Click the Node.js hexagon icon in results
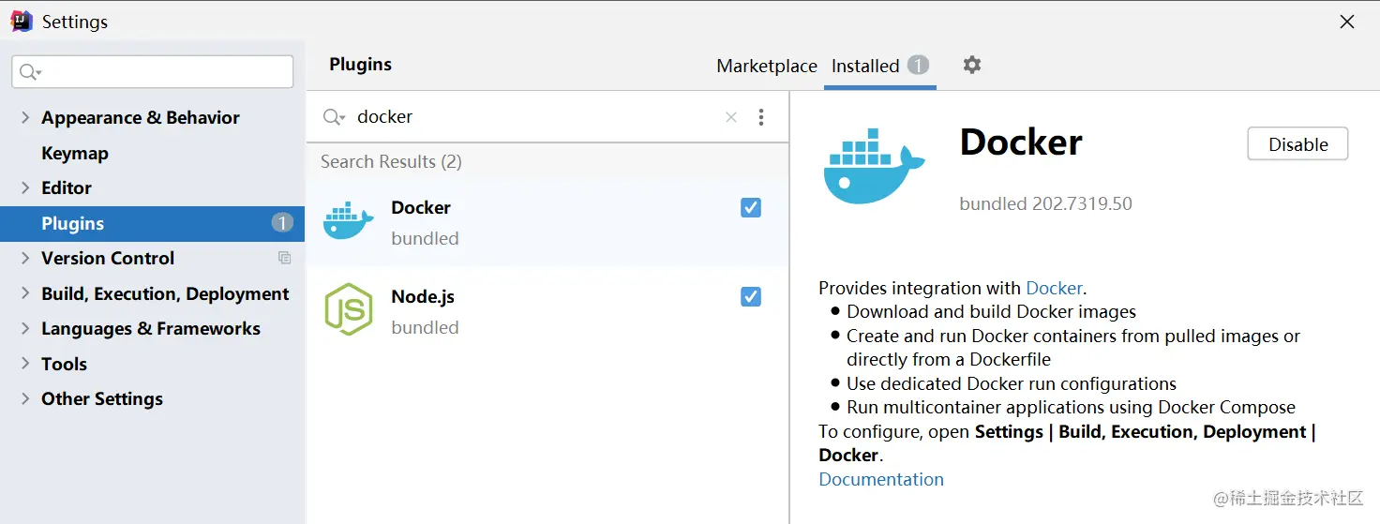 click(348, 309)
